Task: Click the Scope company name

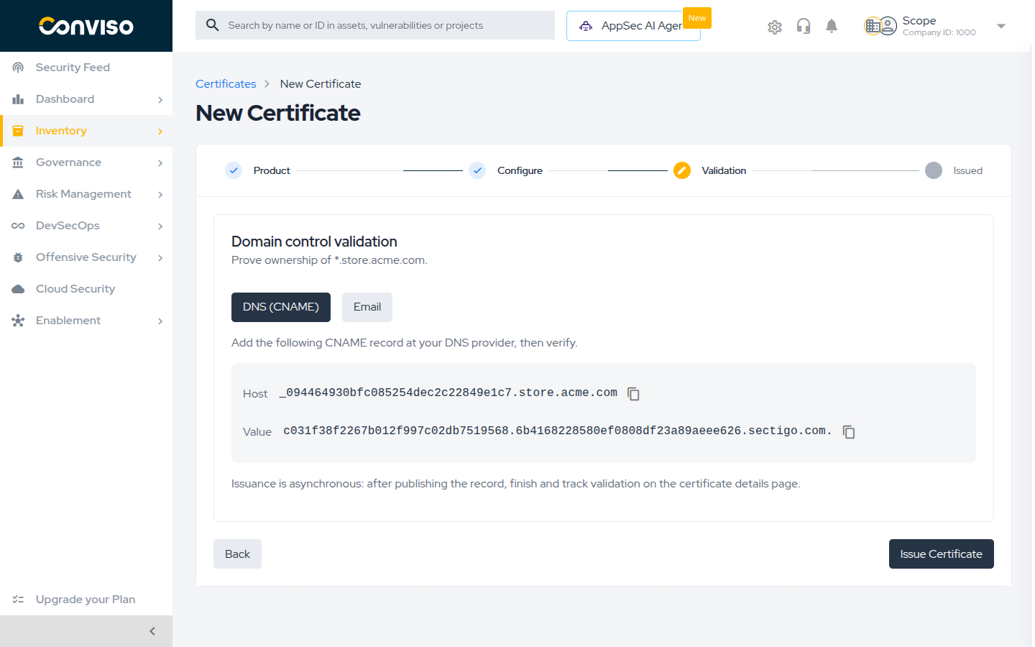Action: (x=919, y=21)
